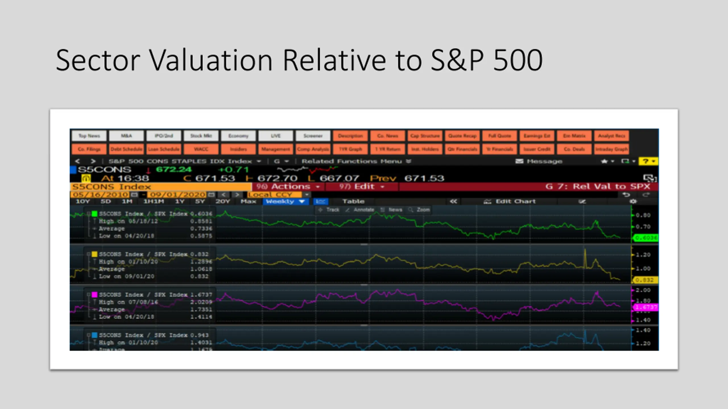
Task: Click the yellow help question mark
Action: click(x=646, y=161)
